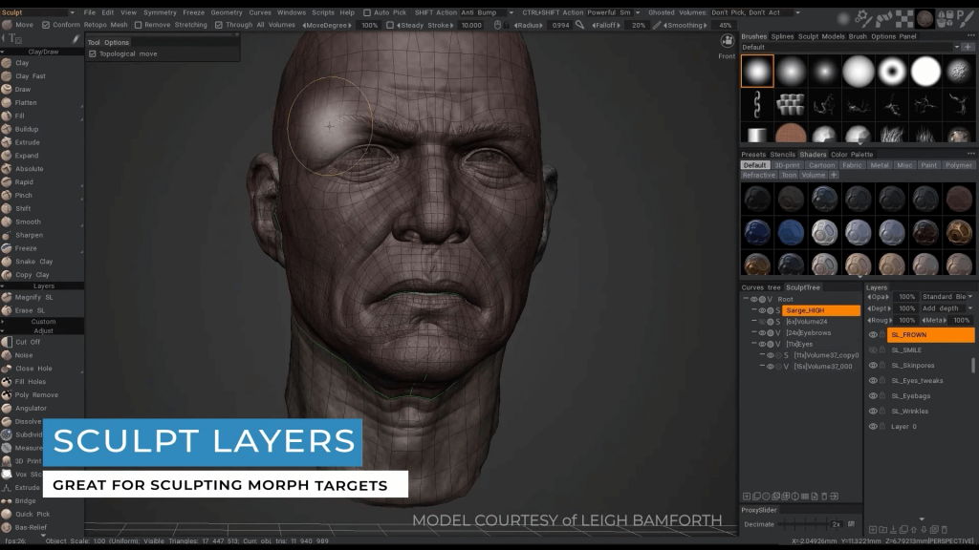Screen dimensions: 979x550
Task: Toggle the Remove Stretching checkbox
Action: coord(139,25)
